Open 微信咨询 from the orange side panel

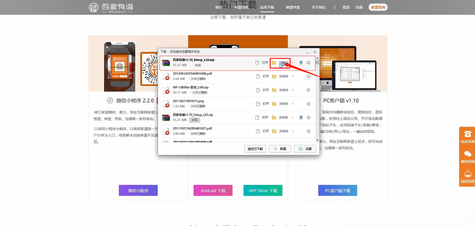coord(467,157)
